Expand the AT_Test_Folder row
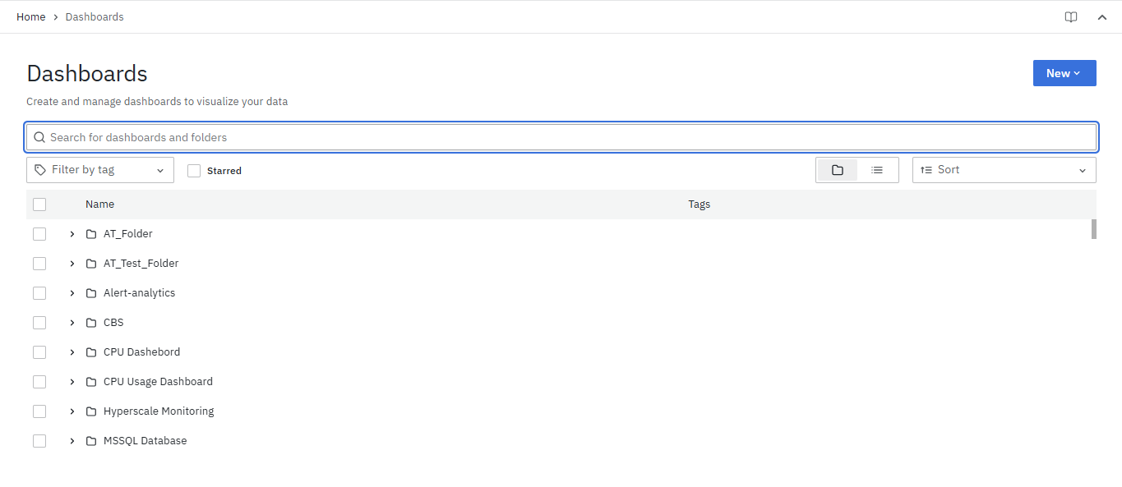 72,264
